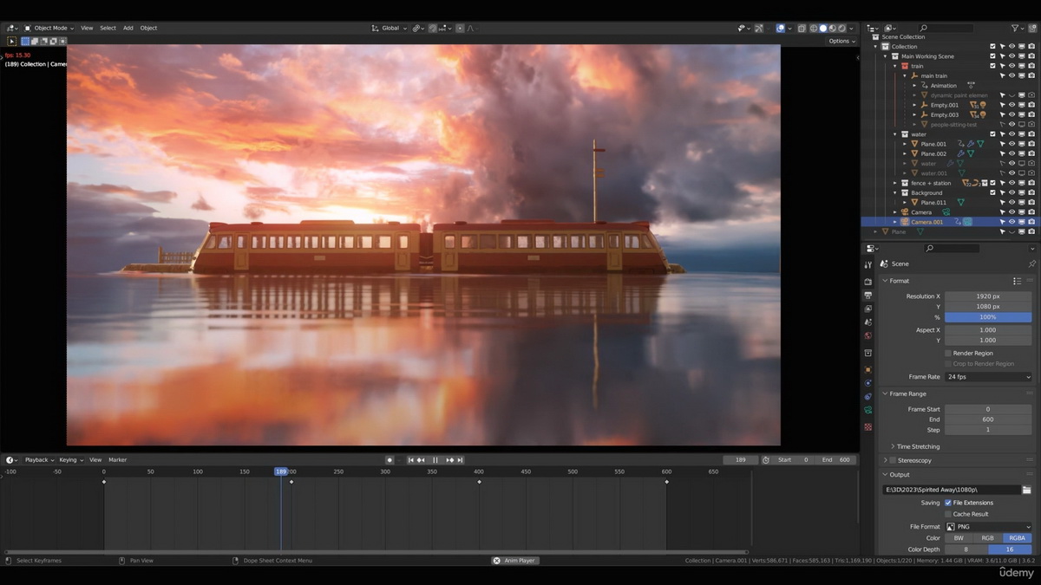Open the Add menu
1041x585 pixels.
pyautogui.click(x=128, y=28)
